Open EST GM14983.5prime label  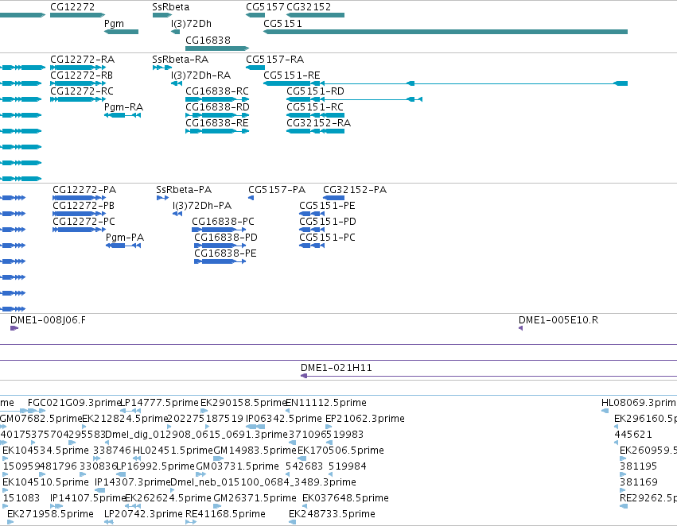[x=255, y=451]
